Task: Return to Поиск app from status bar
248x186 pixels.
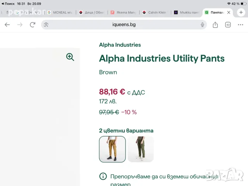Action: pos(8,3)
